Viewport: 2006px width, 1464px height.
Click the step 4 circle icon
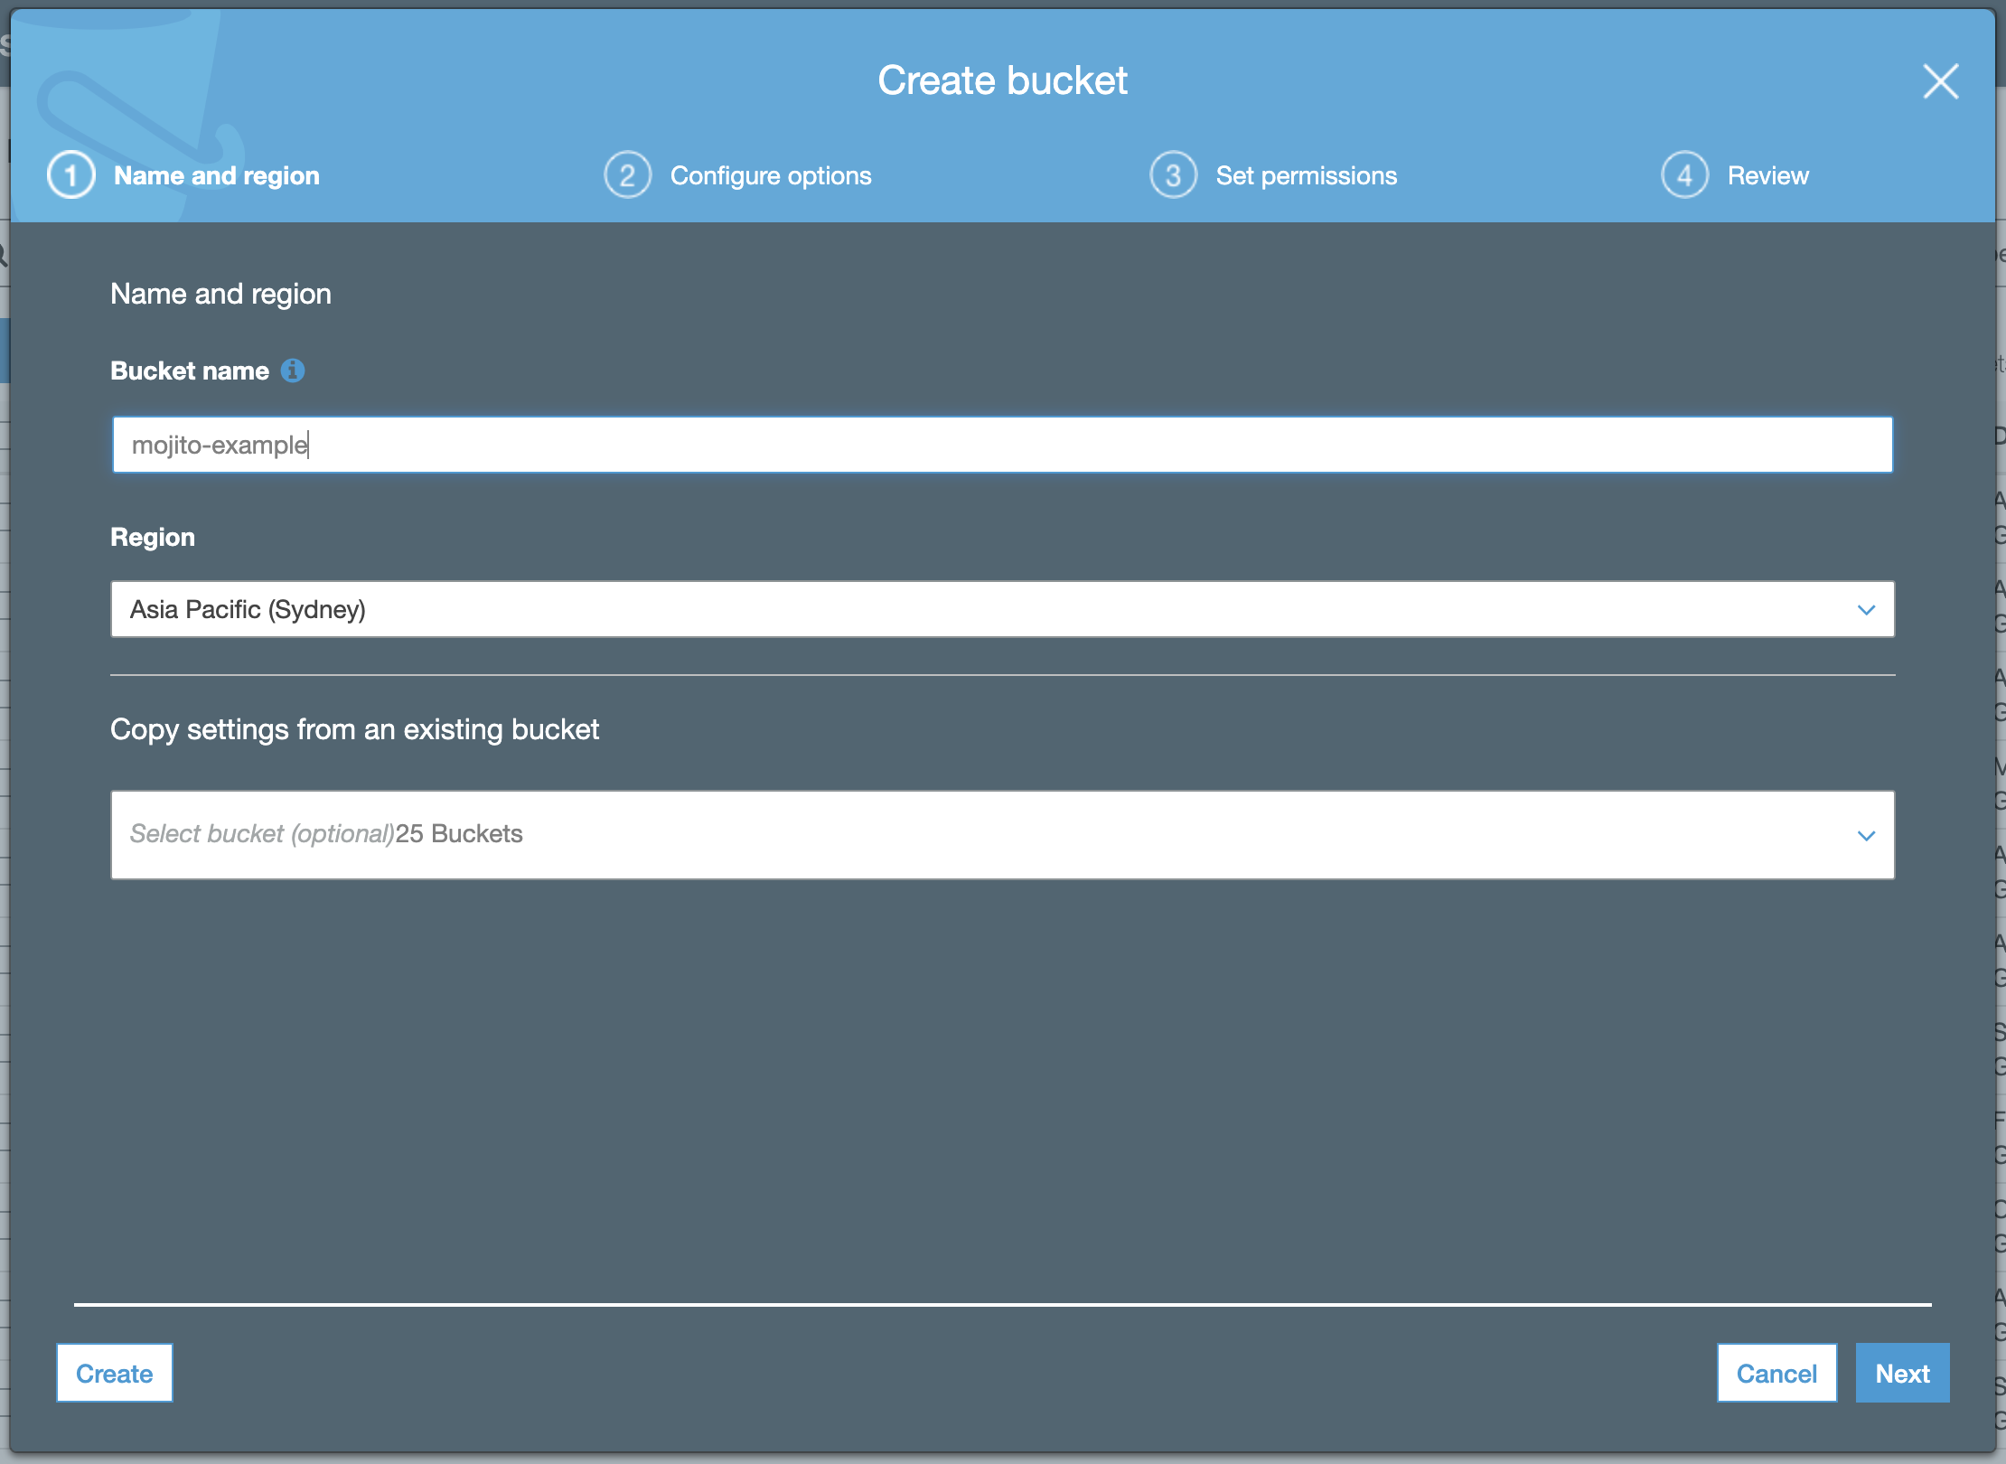[x=1684, y=175]
